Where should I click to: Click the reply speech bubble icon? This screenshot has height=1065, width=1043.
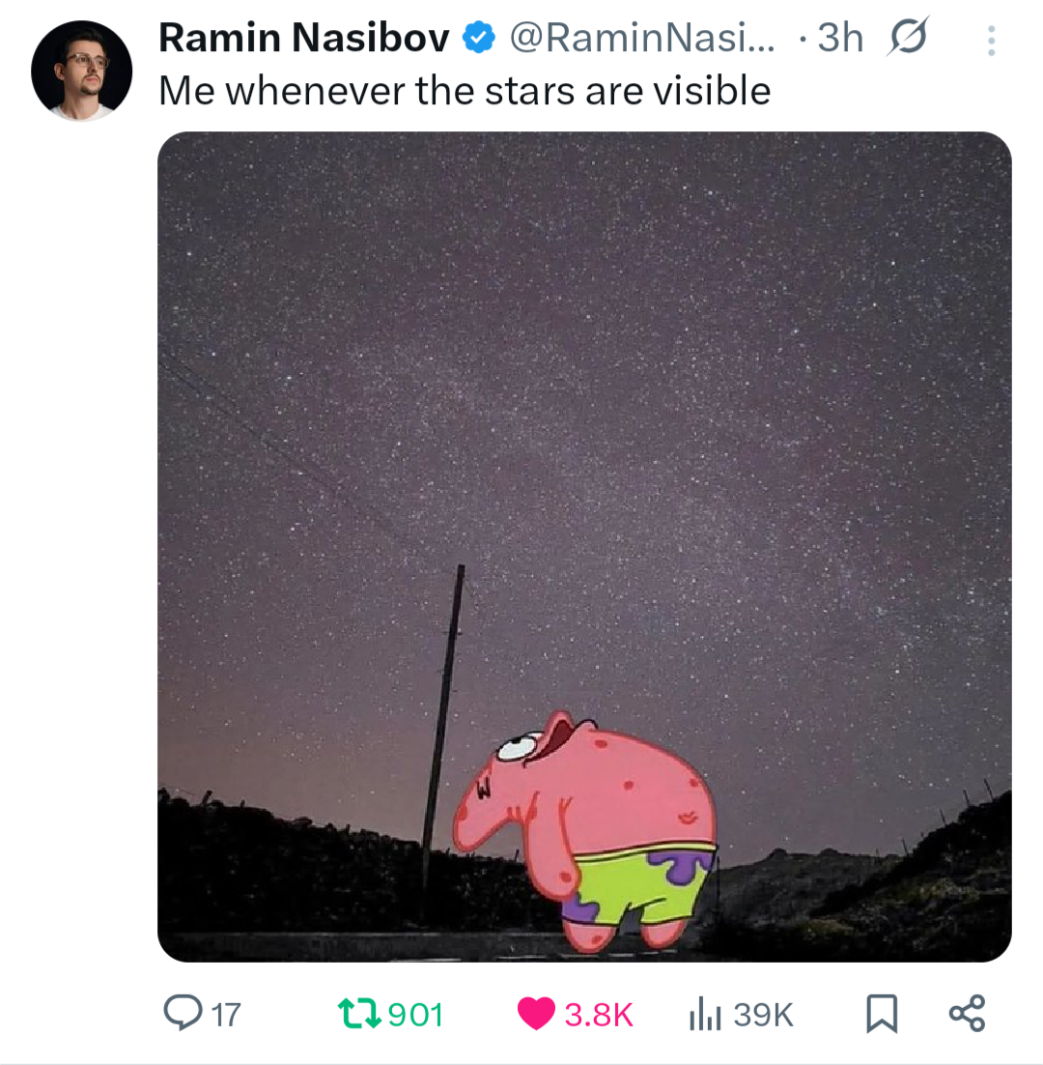pyautogui.click(x=183, y=1013)
